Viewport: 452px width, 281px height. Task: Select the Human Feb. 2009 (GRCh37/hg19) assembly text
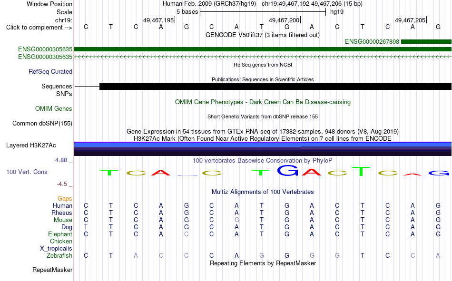coord(209,4)
